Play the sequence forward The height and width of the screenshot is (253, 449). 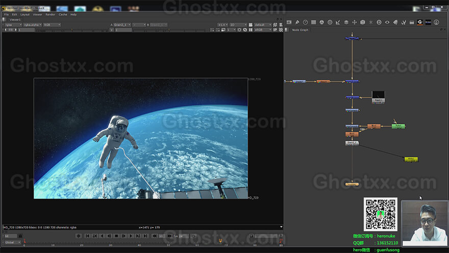click(131, 236)
